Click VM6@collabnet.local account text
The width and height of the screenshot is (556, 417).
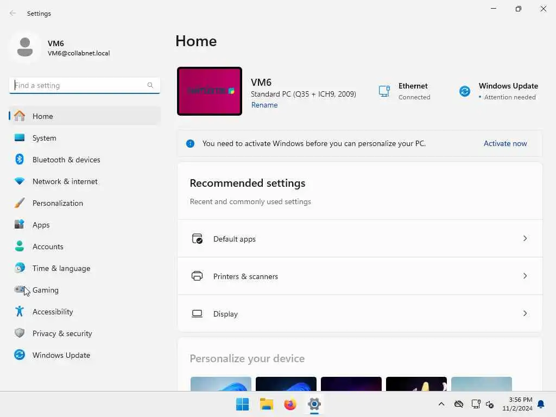tap(79, 53)
